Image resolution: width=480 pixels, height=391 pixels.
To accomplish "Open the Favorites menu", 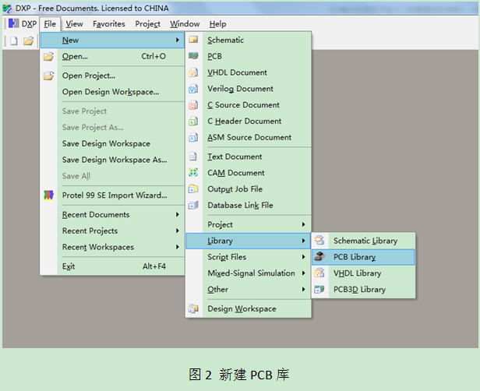I will 109,24.
